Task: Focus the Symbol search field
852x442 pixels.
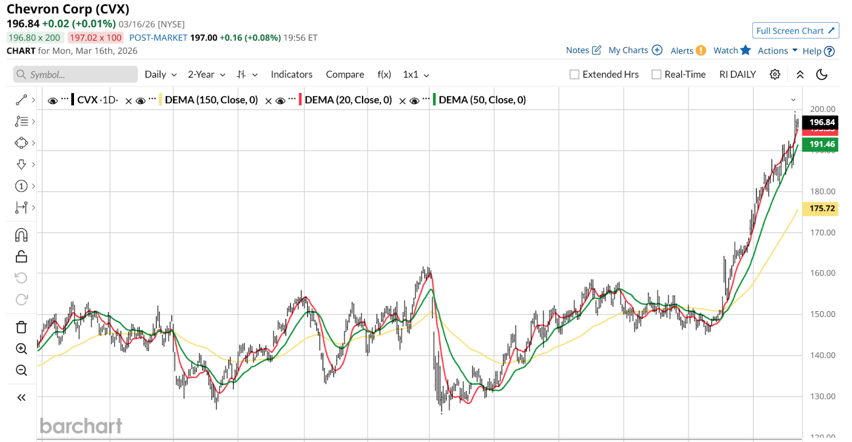Action: [x=76, y=74]
